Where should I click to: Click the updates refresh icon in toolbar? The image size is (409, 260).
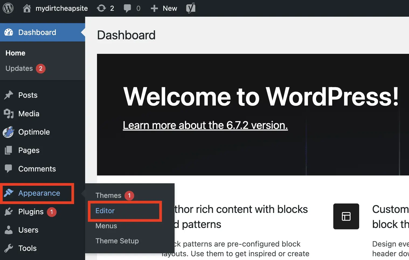tap(100, 8)
